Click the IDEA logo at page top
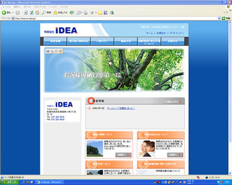 click(61, 31)
